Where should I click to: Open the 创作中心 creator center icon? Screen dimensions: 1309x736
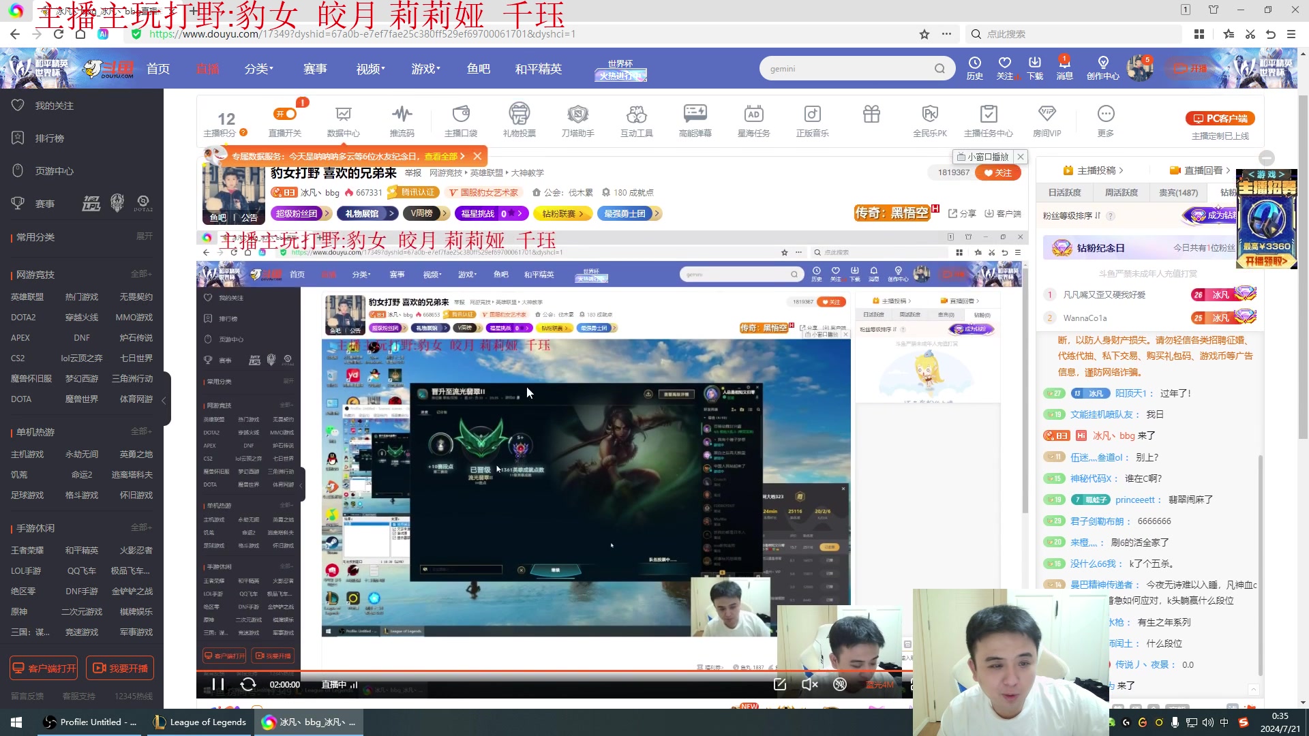1102,67
